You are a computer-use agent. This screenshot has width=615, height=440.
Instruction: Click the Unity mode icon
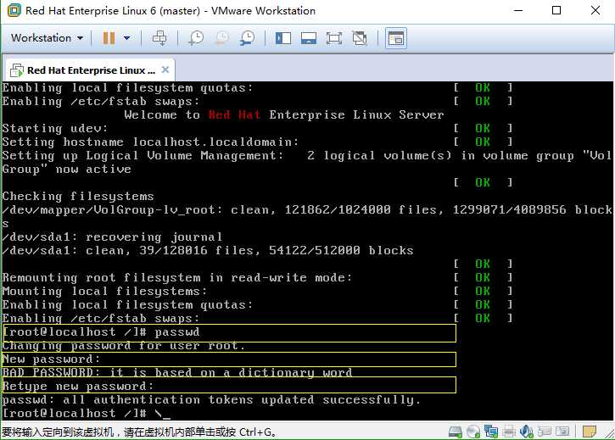[360, 38]
